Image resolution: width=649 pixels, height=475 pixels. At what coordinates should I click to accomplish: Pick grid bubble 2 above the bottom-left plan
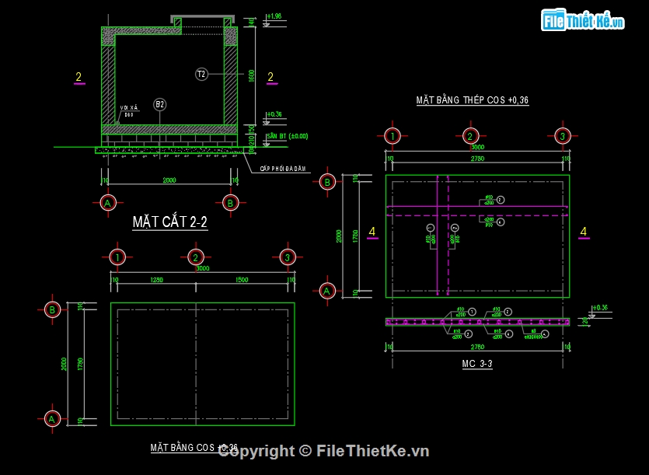pos(196,257)
